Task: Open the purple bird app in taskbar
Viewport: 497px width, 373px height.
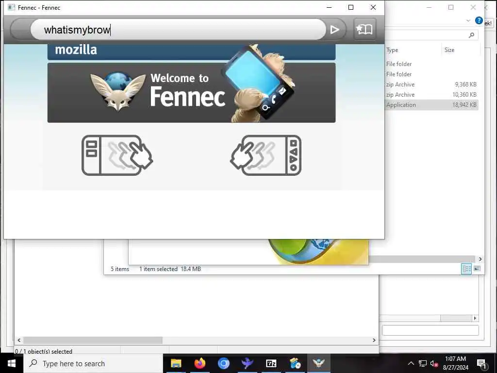Action: (x=247, y=363)
